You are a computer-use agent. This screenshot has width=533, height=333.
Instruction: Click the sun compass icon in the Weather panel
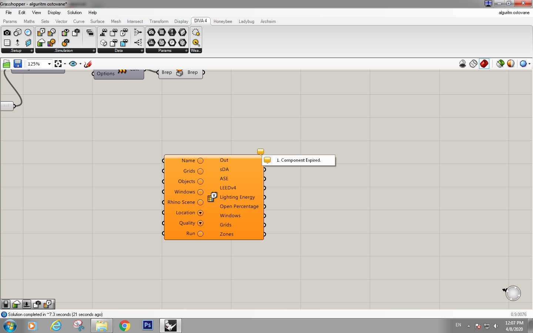pos(196,43)
